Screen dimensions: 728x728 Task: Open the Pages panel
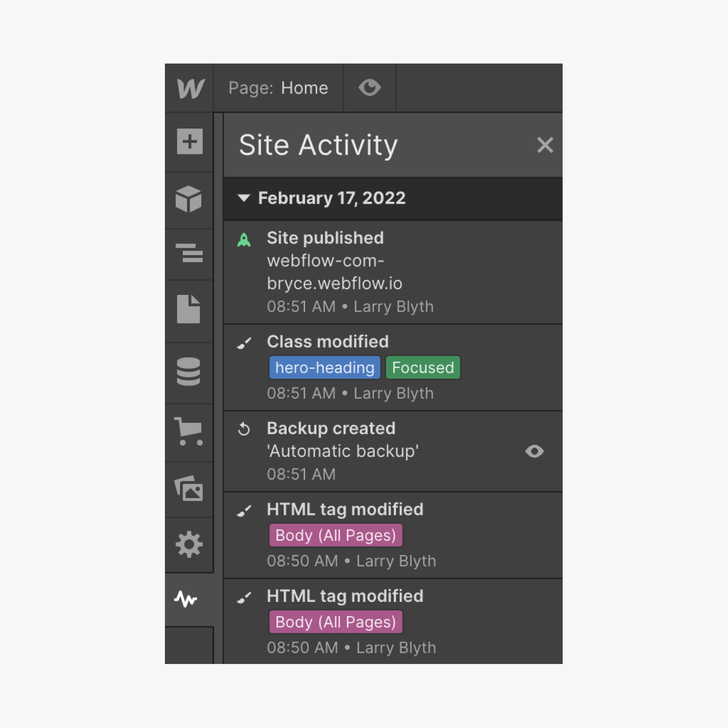click(x=189, y=309)
